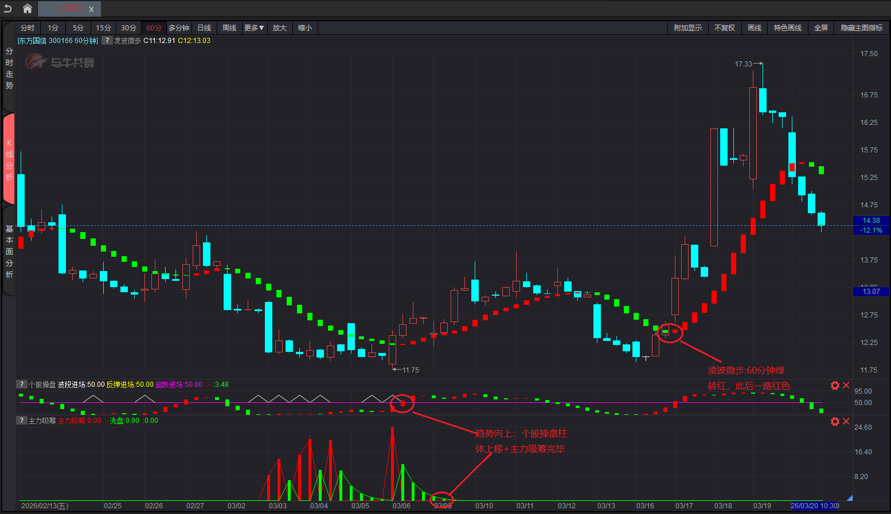891x514 pixels.
Task: Open settings gear for 个股操盘 indicator
Action: pos(835,386)
